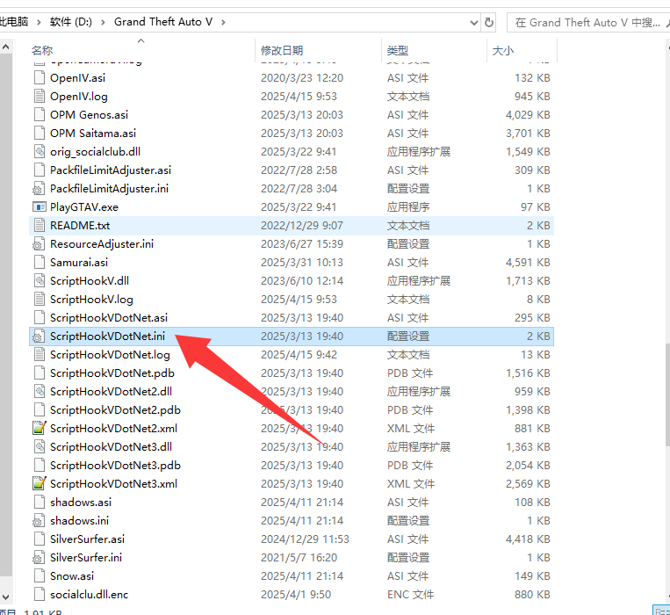This screenshot has width=670, height=615.
Task: Click the ScriptHookVDotNet3.dll icon
Action: pyautogui.click(x=40, y=446)
